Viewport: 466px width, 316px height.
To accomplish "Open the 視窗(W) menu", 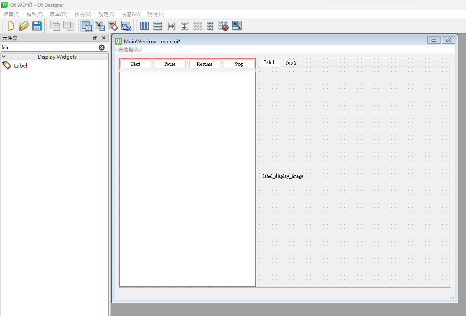I will (x=131, y=14).
